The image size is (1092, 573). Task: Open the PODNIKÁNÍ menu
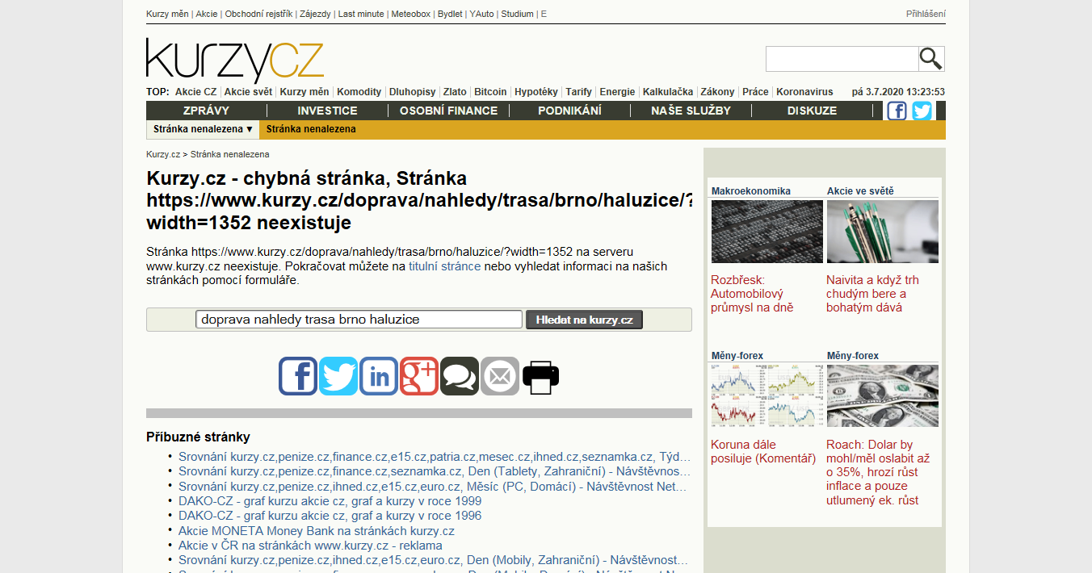(569, 111)
